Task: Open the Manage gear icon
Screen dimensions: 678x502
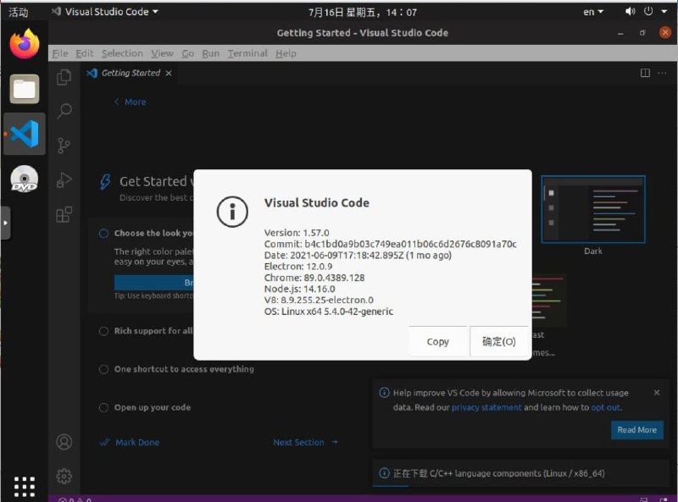Action: click(x=64, y=476)
